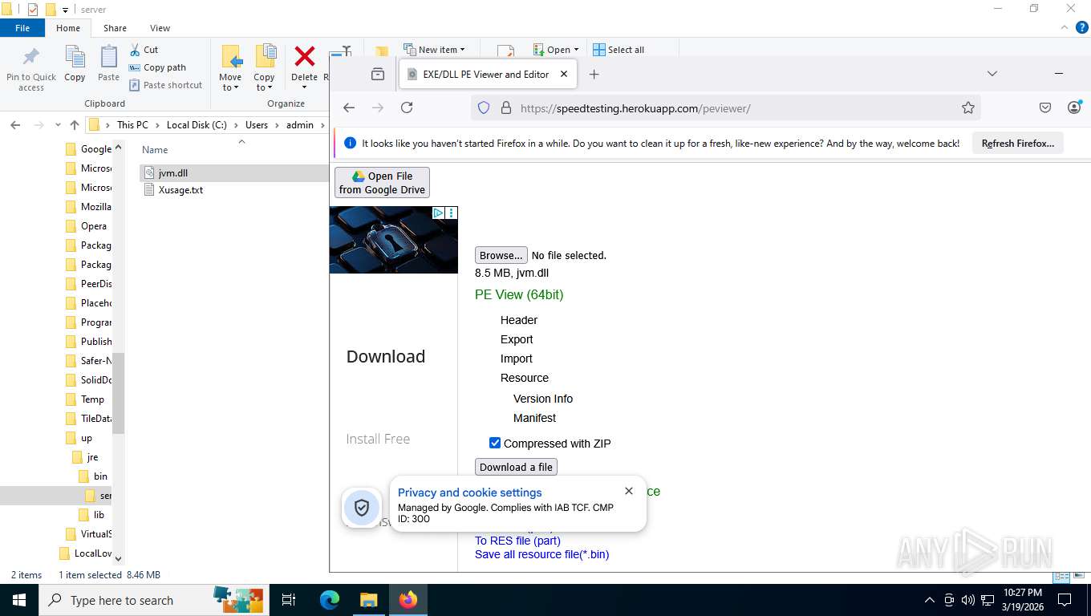Click the navigation pane scrollbar
The image size is (1091, 616).
click(x=119, y=393)
